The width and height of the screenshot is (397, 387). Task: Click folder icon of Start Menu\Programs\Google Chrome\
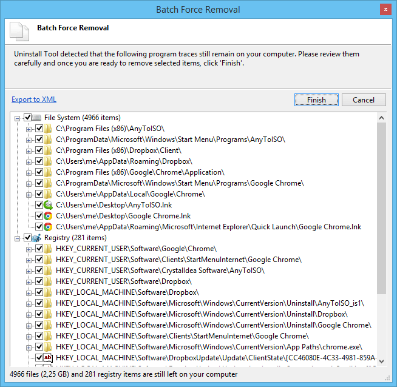pos(48,183)
